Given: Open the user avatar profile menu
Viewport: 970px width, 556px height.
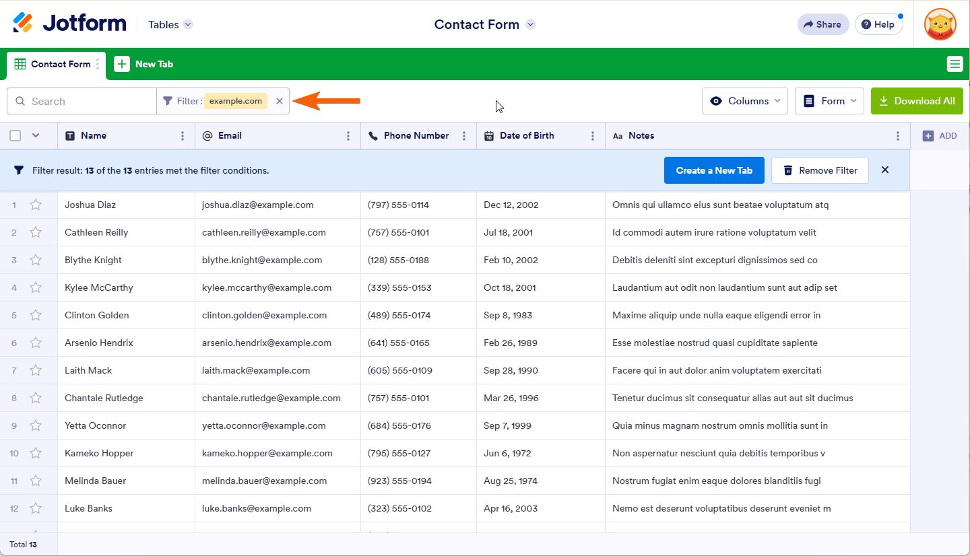Looking at the screenshot, I should pyautogui.click(x=940, y=24).
